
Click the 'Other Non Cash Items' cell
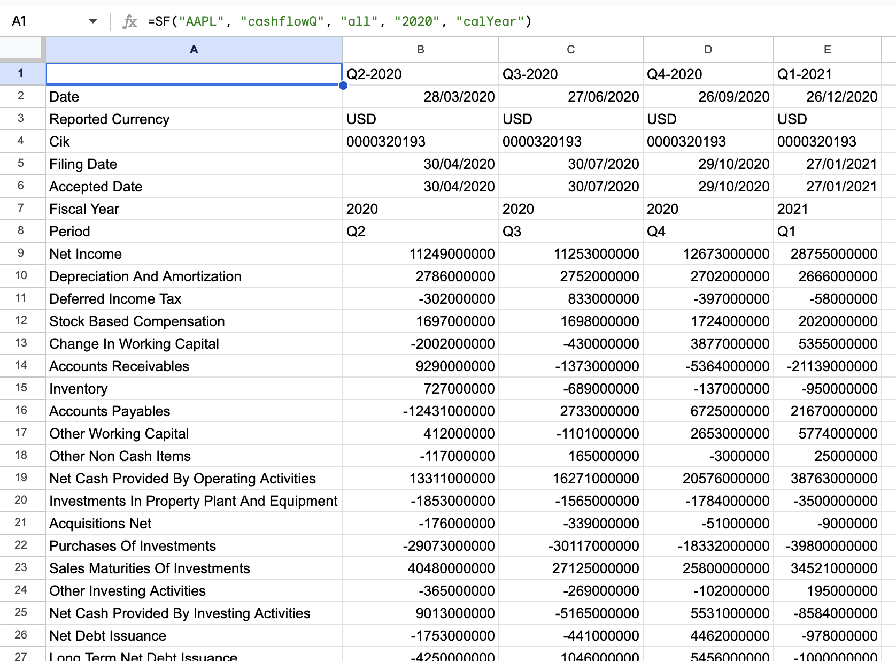(x=194, y=456)
